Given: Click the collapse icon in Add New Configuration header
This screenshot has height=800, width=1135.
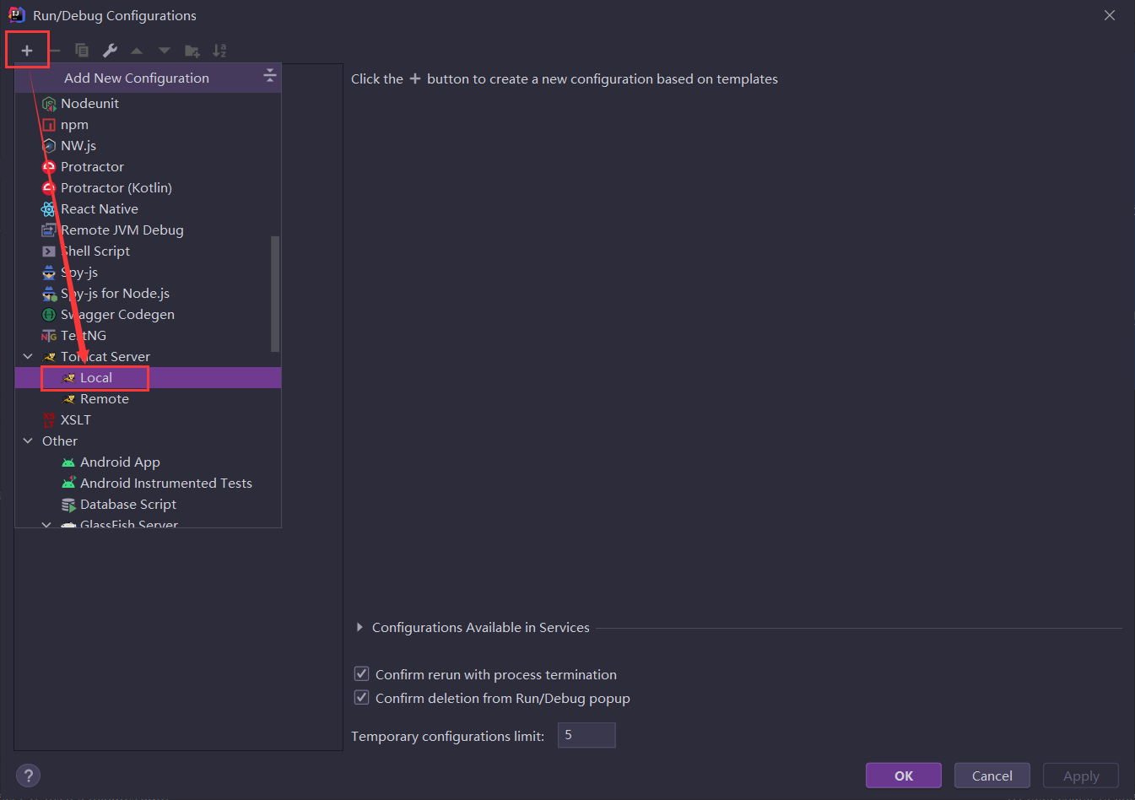Looking at the screenshot, I should coord(270,76).
